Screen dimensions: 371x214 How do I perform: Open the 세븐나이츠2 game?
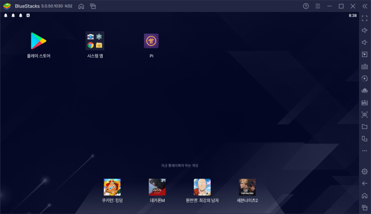tap(247, 187)
